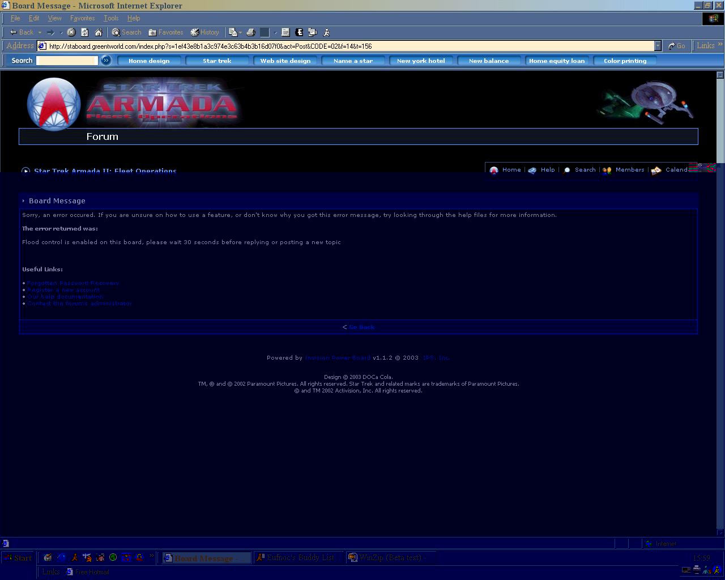This screenshot has height=580, width=725.
Task: Click the Home design button
Action: pos(149,61)
